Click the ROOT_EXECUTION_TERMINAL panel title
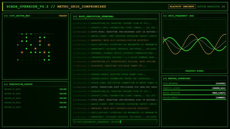 [96, 16]
